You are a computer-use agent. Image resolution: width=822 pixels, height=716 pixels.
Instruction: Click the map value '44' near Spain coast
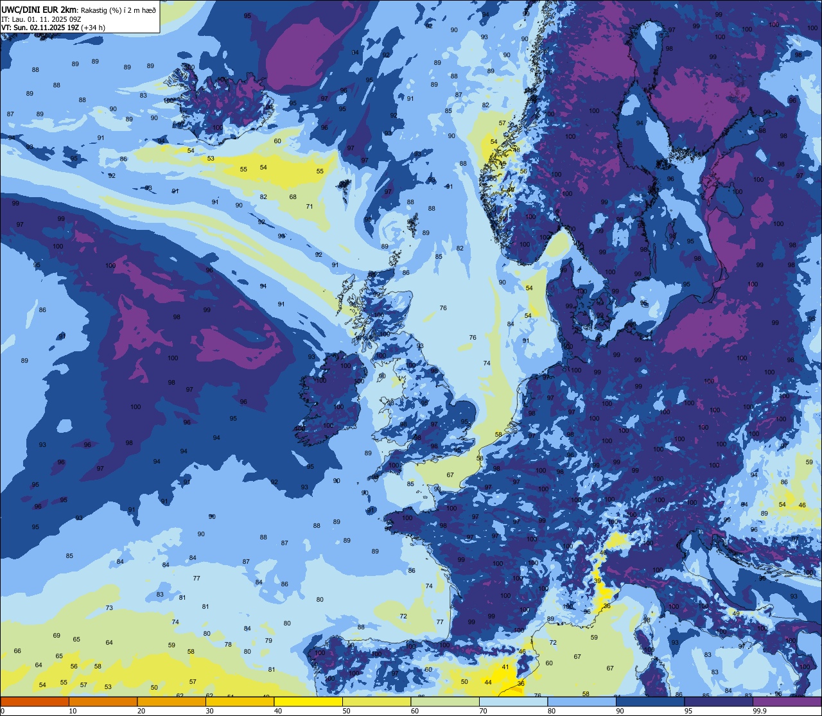(488, 682)
